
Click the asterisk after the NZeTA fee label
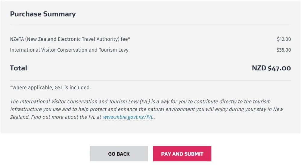129,38
